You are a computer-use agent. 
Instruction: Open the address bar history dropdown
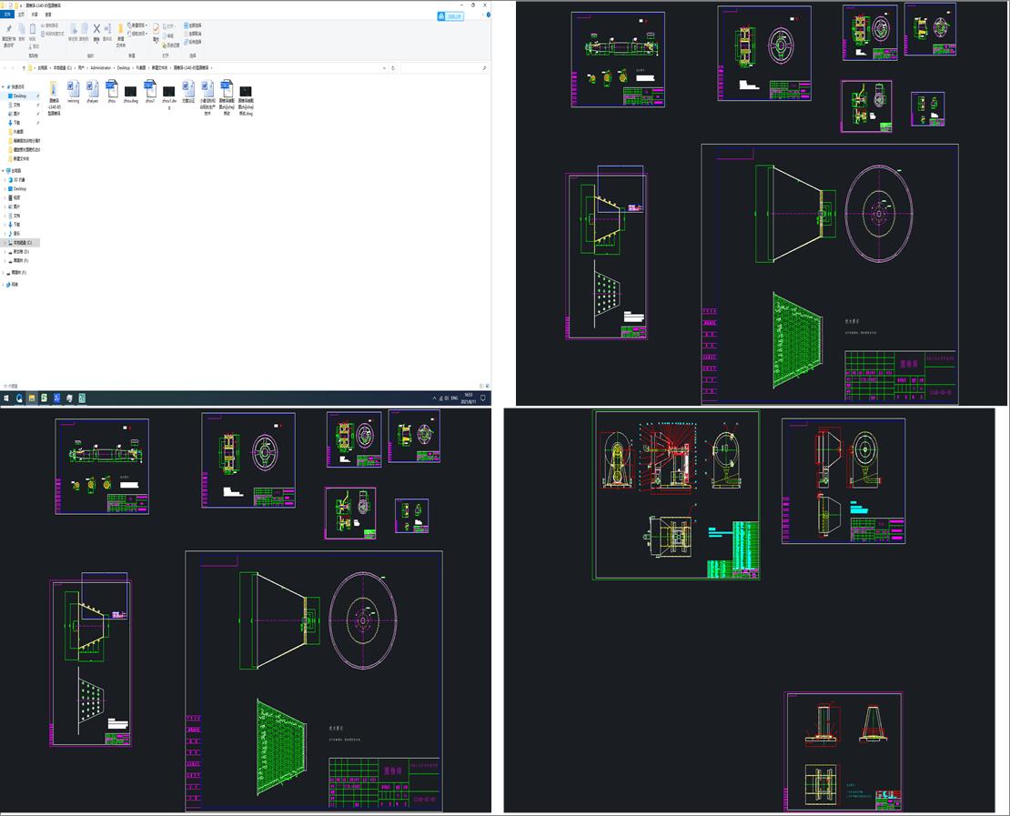(385, 67)
